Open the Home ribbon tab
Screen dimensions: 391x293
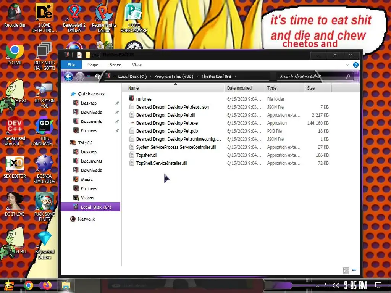pyautogui.click(x=93, y=65)
